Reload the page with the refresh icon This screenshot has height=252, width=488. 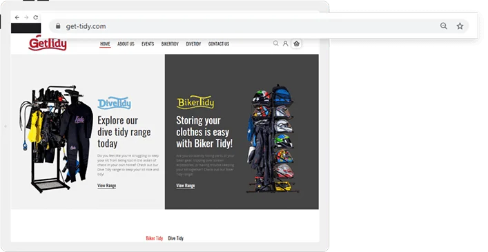click(x=35, y=17)
